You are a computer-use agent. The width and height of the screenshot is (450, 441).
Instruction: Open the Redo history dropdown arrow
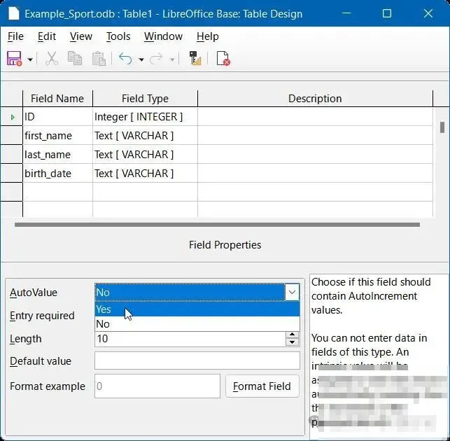click(172, 59)
